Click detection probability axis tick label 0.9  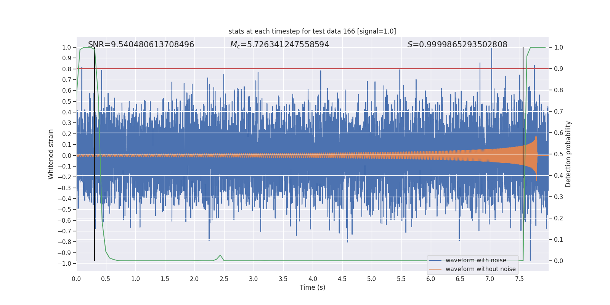tap(559, 69)
